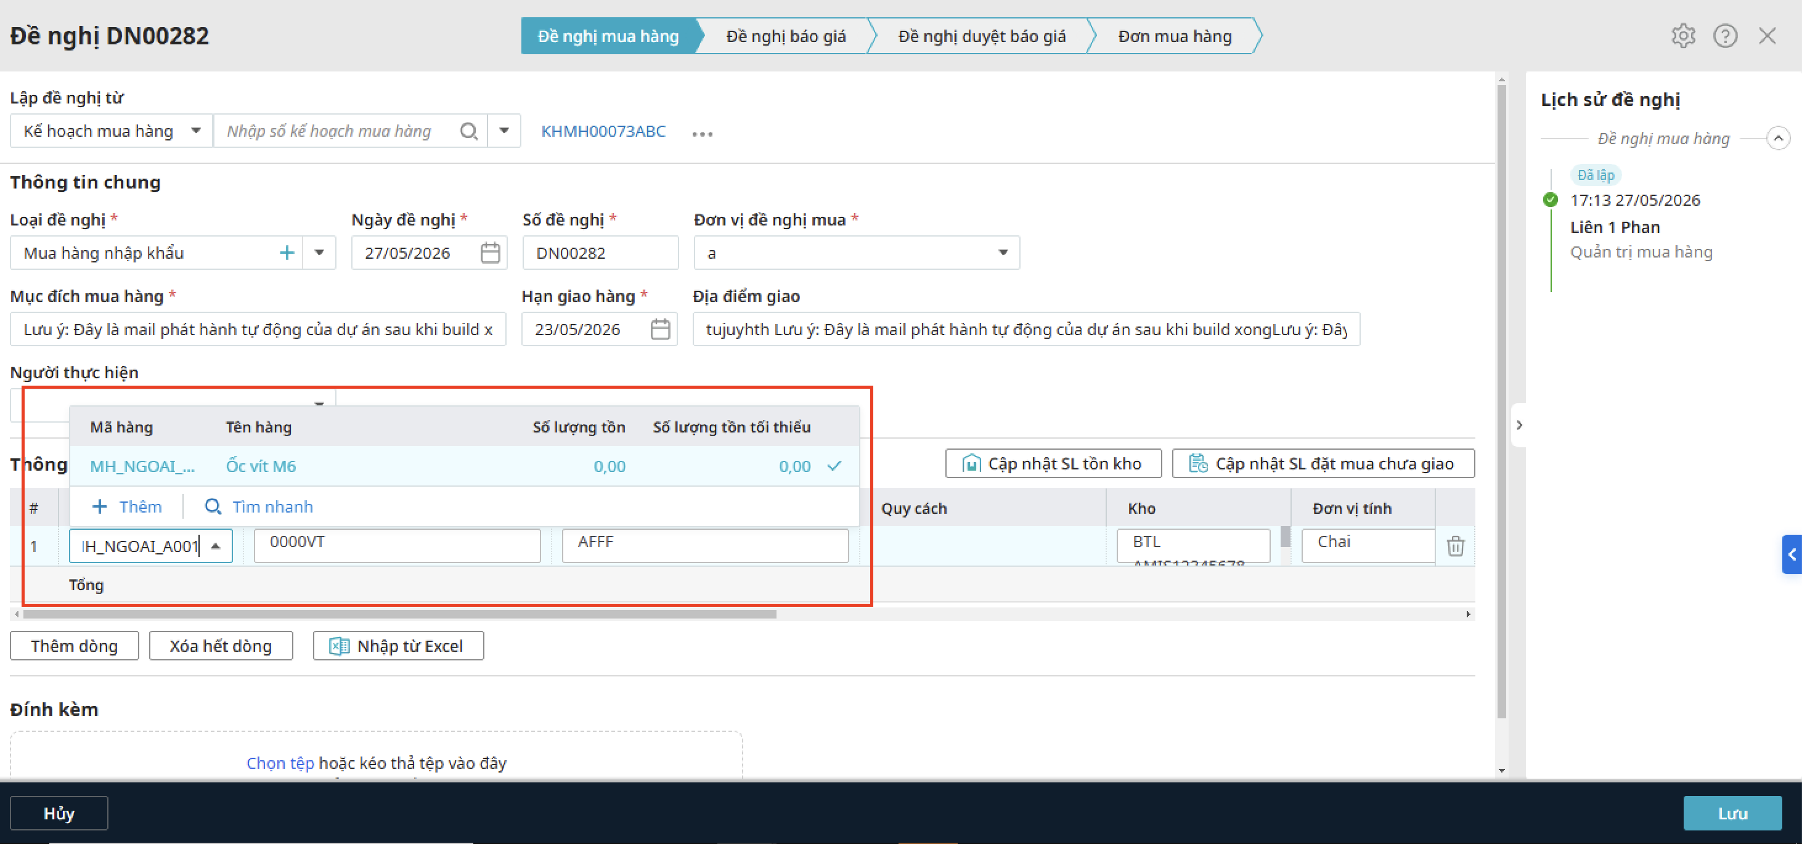Viewport: 1802px width, 844px height.
Task: Focus the Địa điểm giao field
Action: (1026, 328)
